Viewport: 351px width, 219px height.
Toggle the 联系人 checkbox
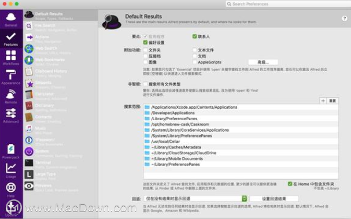point(194,36)
